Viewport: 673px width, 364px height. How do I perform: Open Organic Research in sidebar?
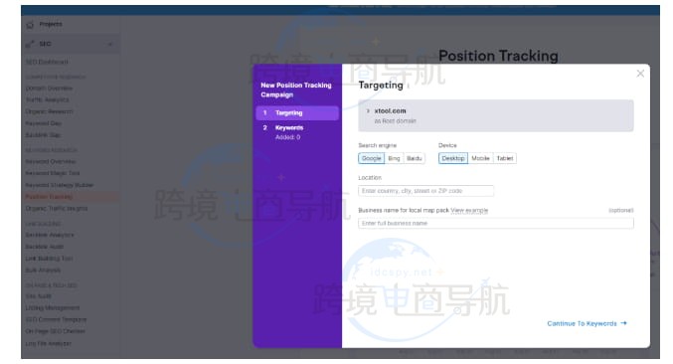point(49,111)
